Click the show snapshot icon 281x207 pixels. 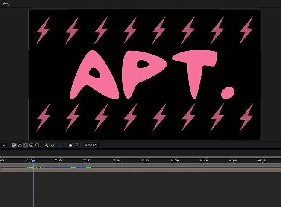(x=76, y=145)
